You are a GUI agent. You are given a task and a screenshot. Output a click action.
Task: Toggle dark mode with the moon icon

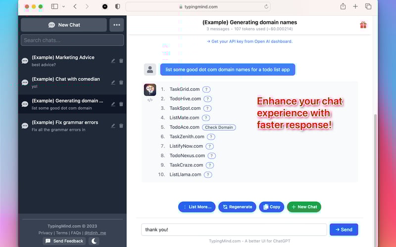[x=94, y=241]
